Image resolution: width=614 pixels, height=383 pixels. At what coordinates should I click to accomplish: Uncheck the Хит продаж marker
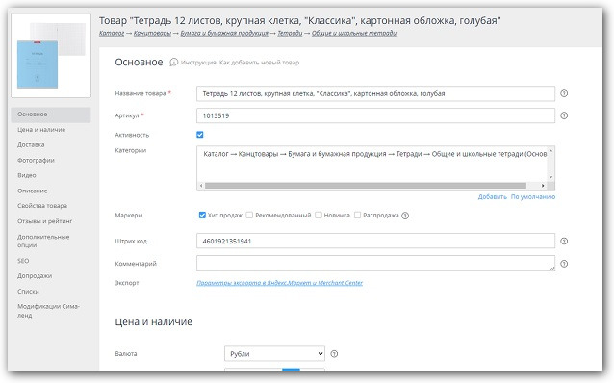202,215
